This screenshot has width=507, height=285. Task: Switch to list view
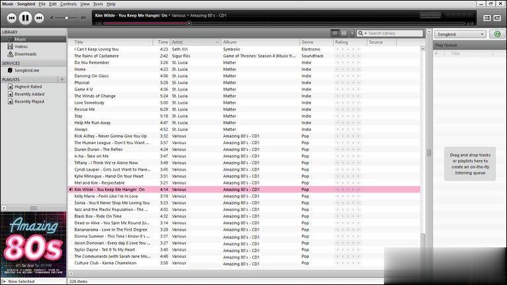click(x=335, y=33)
